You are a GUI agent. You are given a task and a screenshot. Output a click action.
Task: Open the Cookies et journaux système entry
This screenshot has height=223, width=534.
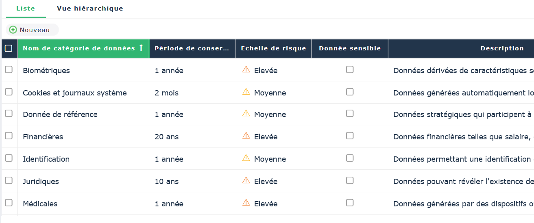coord(74,93)
